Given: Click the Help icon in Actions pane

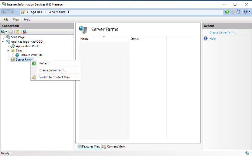Looking at the screenshot, I should click(205, 38).
